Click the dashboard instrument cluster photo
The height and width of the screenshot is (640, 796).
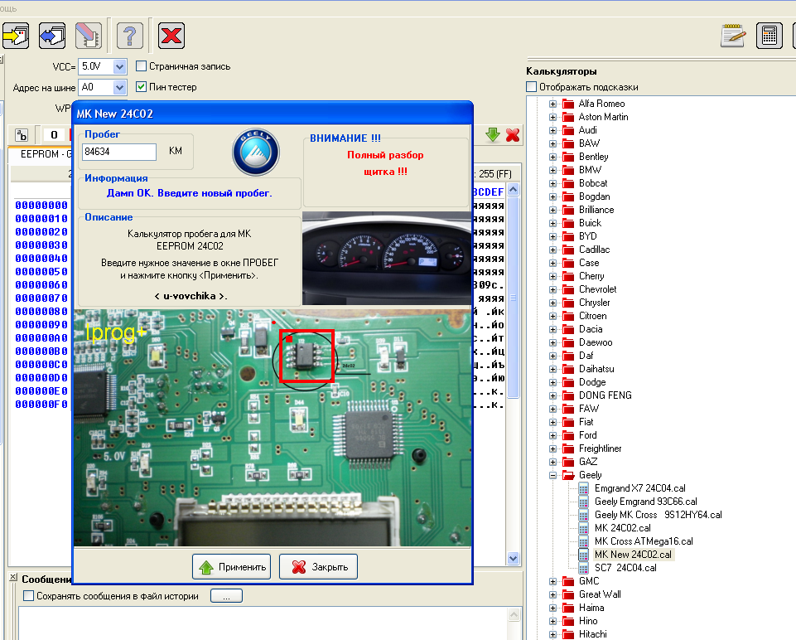point(386,259)
